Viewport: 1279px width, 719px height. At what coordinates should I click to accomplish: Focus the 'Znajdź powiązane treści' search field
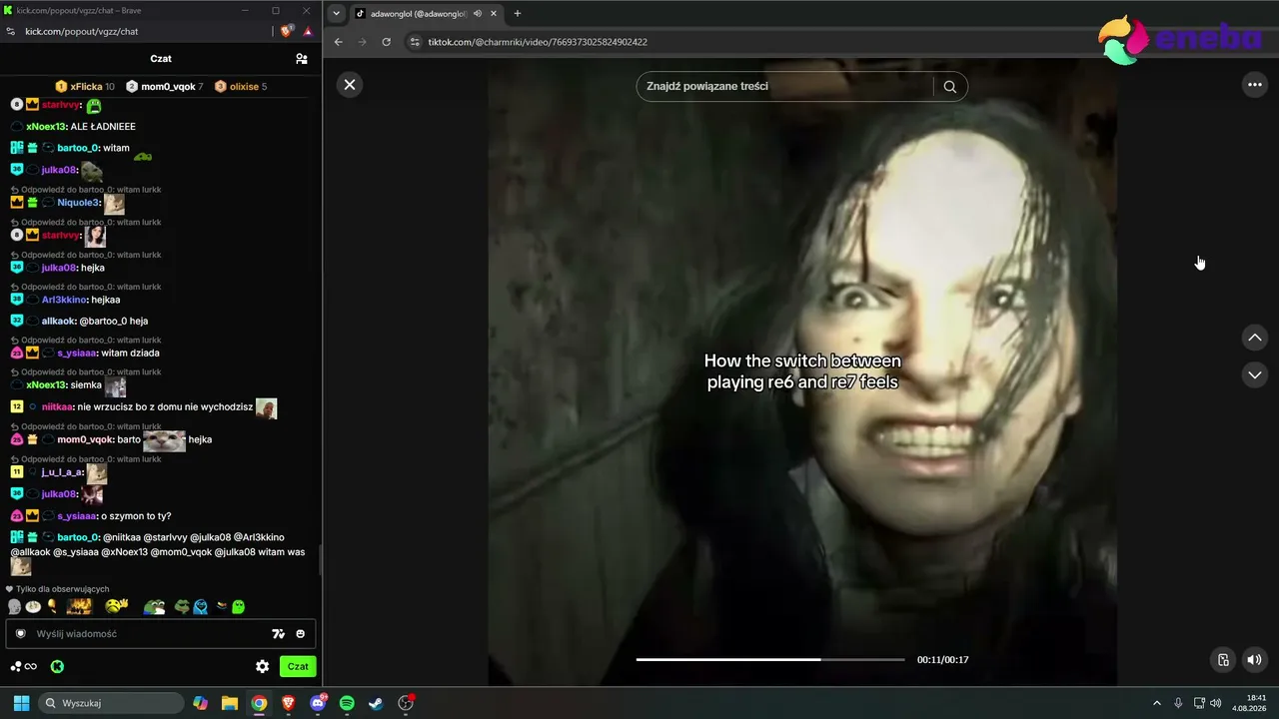[x=785, y=86]
